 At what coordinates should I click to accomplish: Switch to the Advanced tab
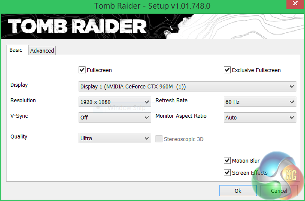click(x=42, y=51)
